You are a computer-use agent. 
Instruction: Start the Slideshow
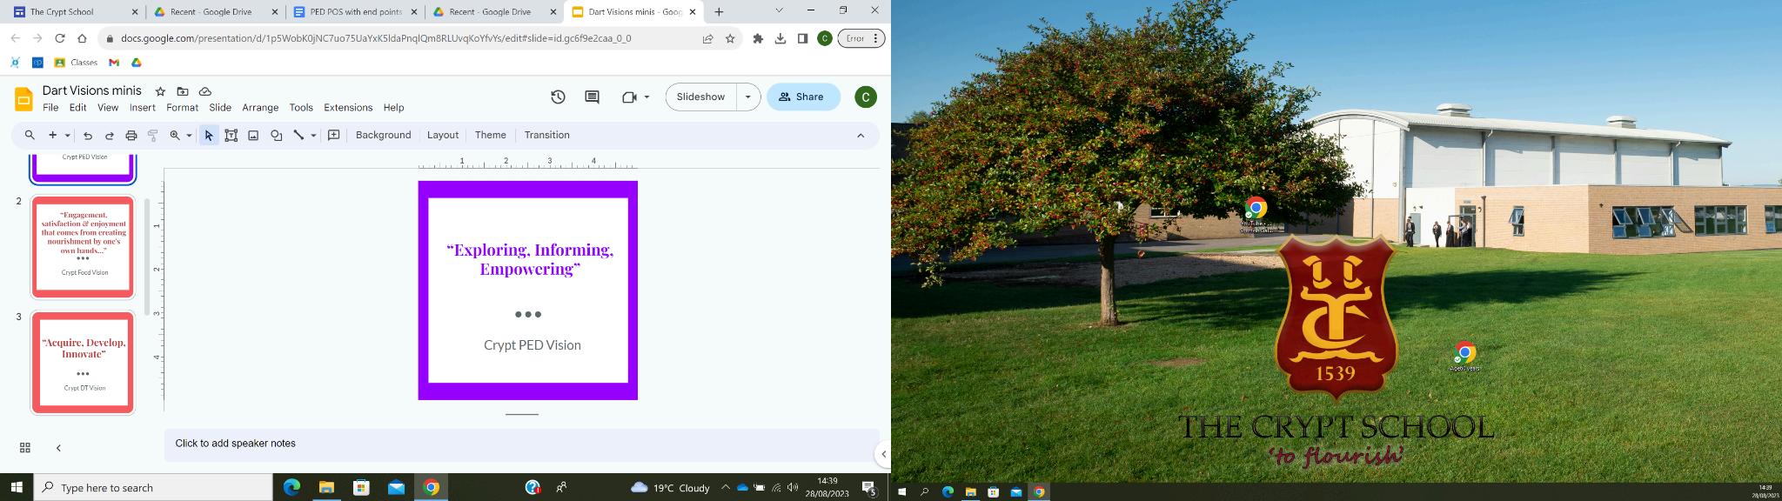coord(700,97)
